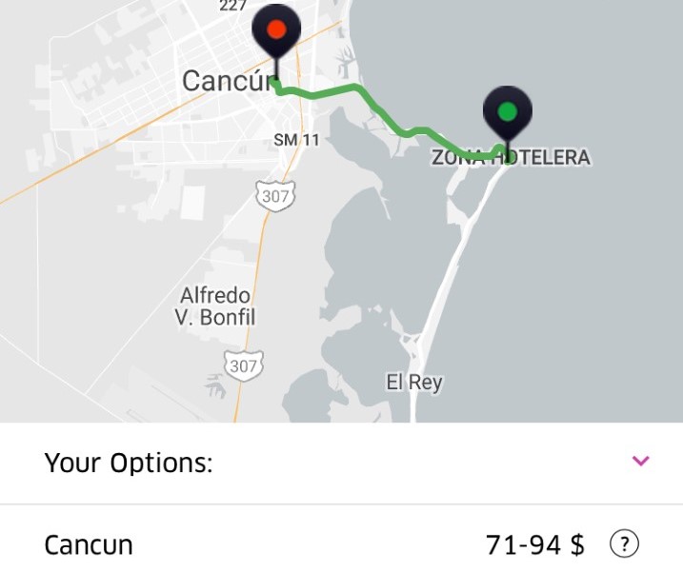Click upper highway 307 shield
The width and height of the screenshot is (683, 572).
click(275, 196)
